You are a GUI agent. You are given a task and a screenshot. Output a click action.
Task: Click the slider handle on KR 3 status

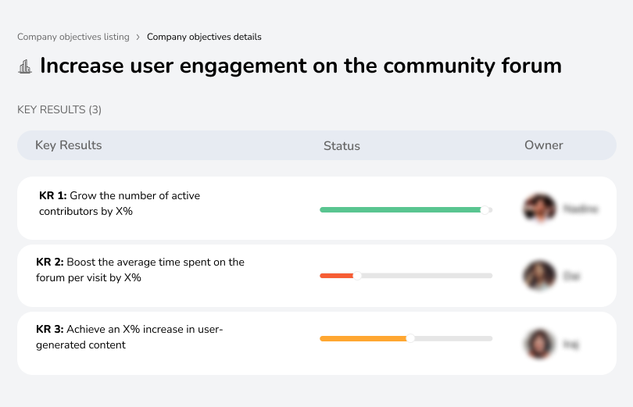tap(410, 338)
